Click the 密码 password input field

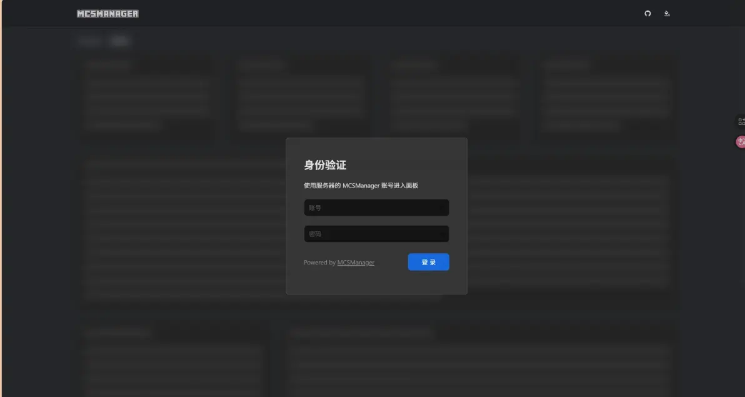point(376,234)
